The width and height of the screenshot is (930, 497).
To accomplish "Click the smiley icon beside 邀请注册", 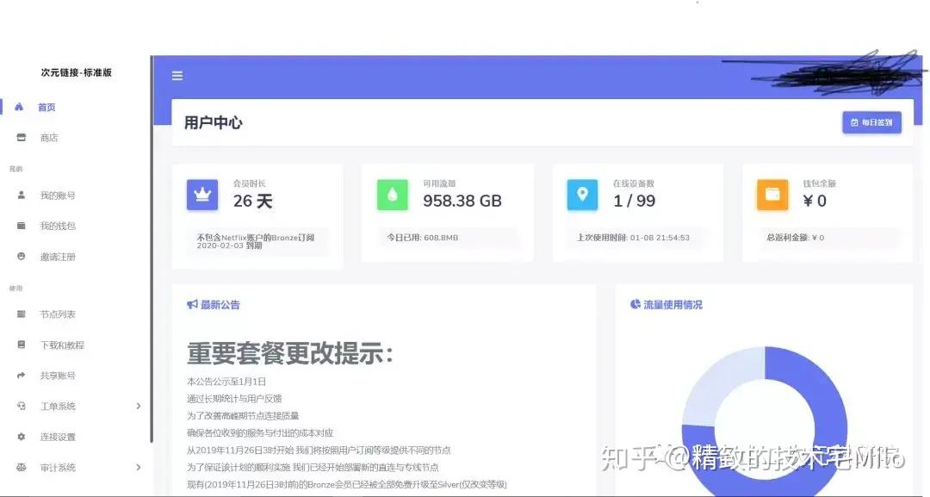I will tap(22, 256).
